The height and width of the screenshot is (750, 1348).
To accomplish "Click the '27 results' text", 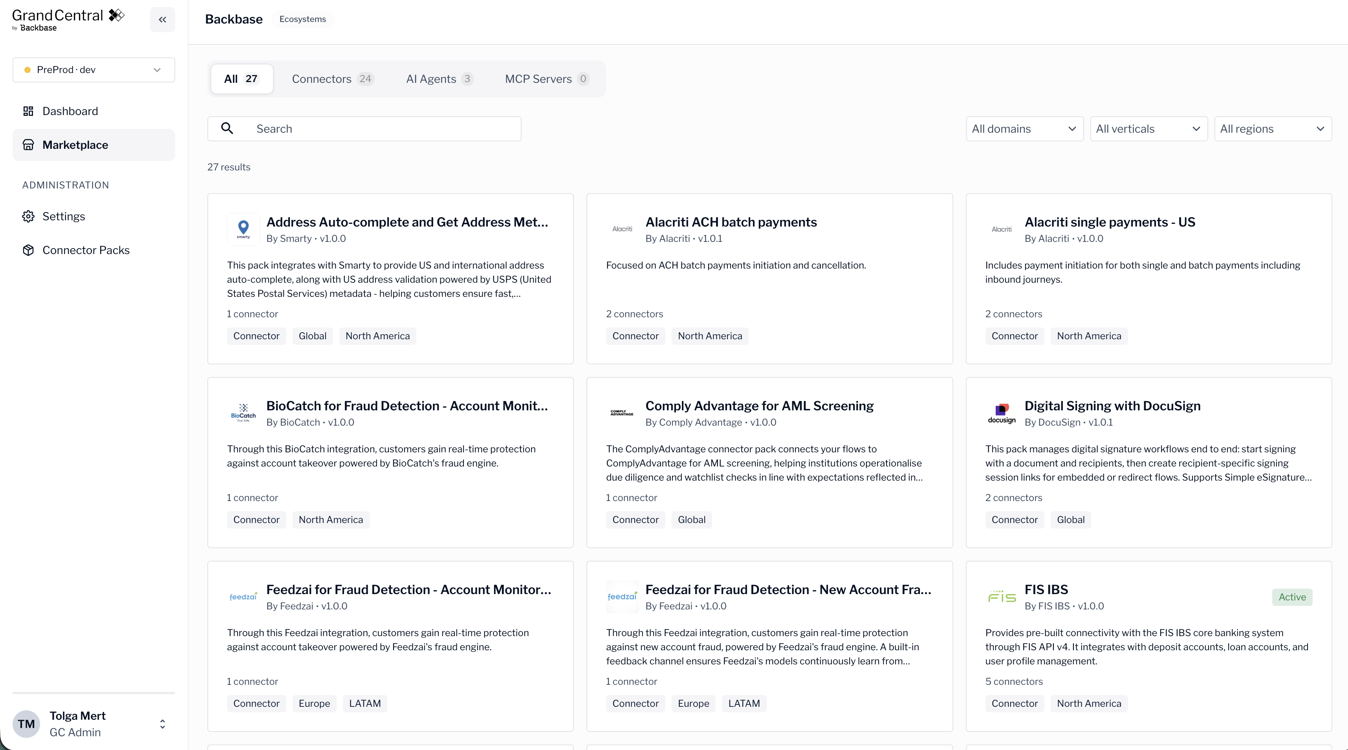I will [229, 167].
